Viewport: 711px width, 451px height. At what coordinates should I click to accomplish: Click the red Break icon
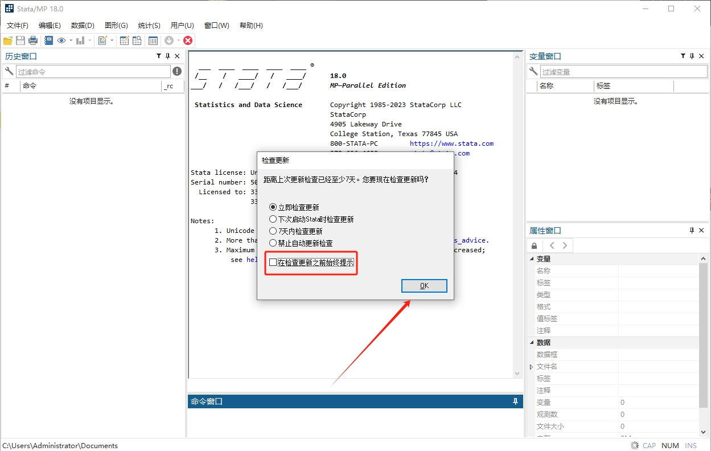tap(188, 40)
